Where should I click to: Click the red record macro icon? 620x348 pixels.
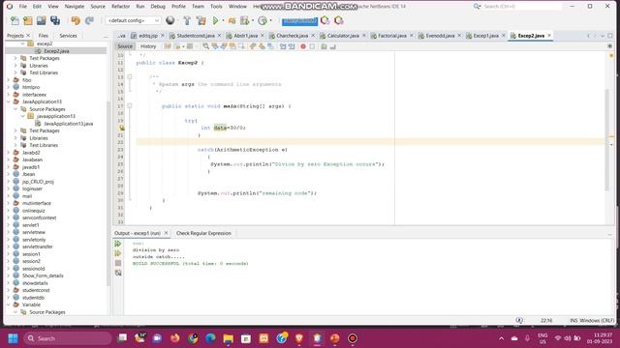[x=303, y=46]
